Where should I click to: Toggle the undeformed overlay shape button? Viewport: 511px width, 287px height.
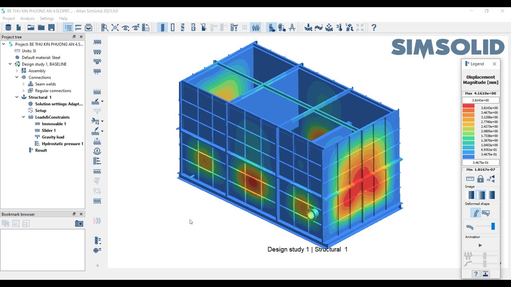tap(486, 213)
